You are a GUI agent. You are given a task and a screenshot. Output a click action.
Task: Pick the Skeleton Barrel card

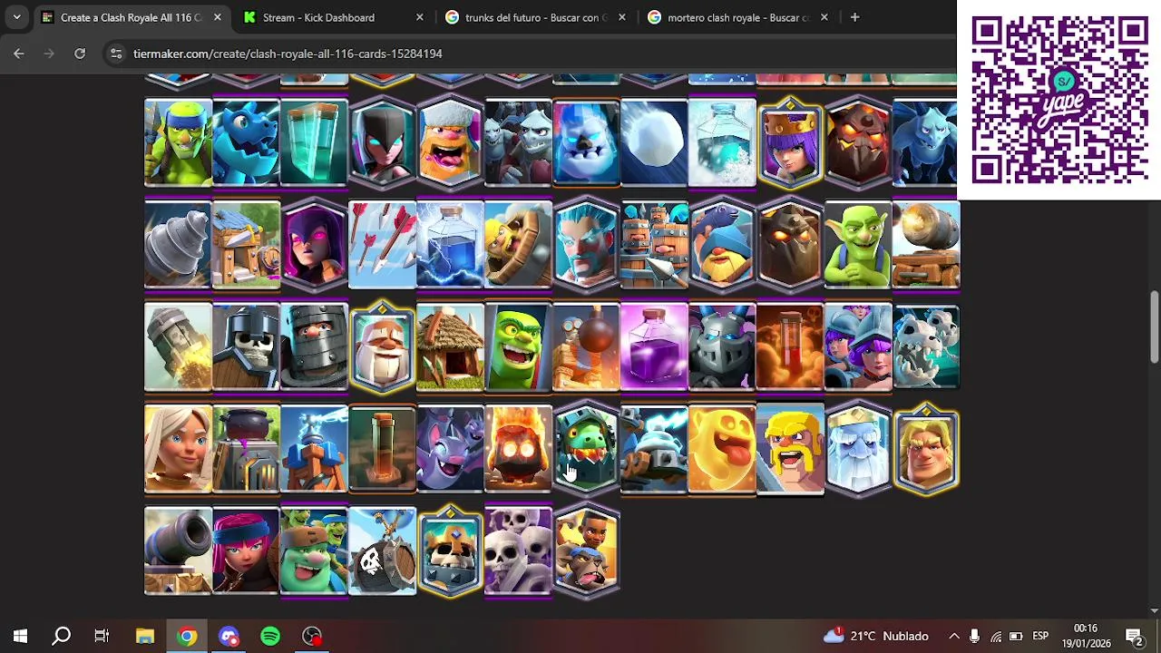(382, 551)
